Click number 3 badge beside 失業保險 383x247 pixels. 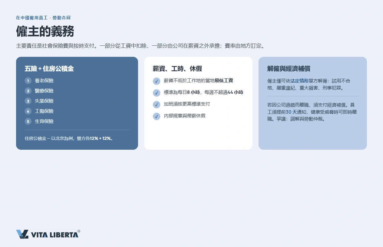point(28,101)
